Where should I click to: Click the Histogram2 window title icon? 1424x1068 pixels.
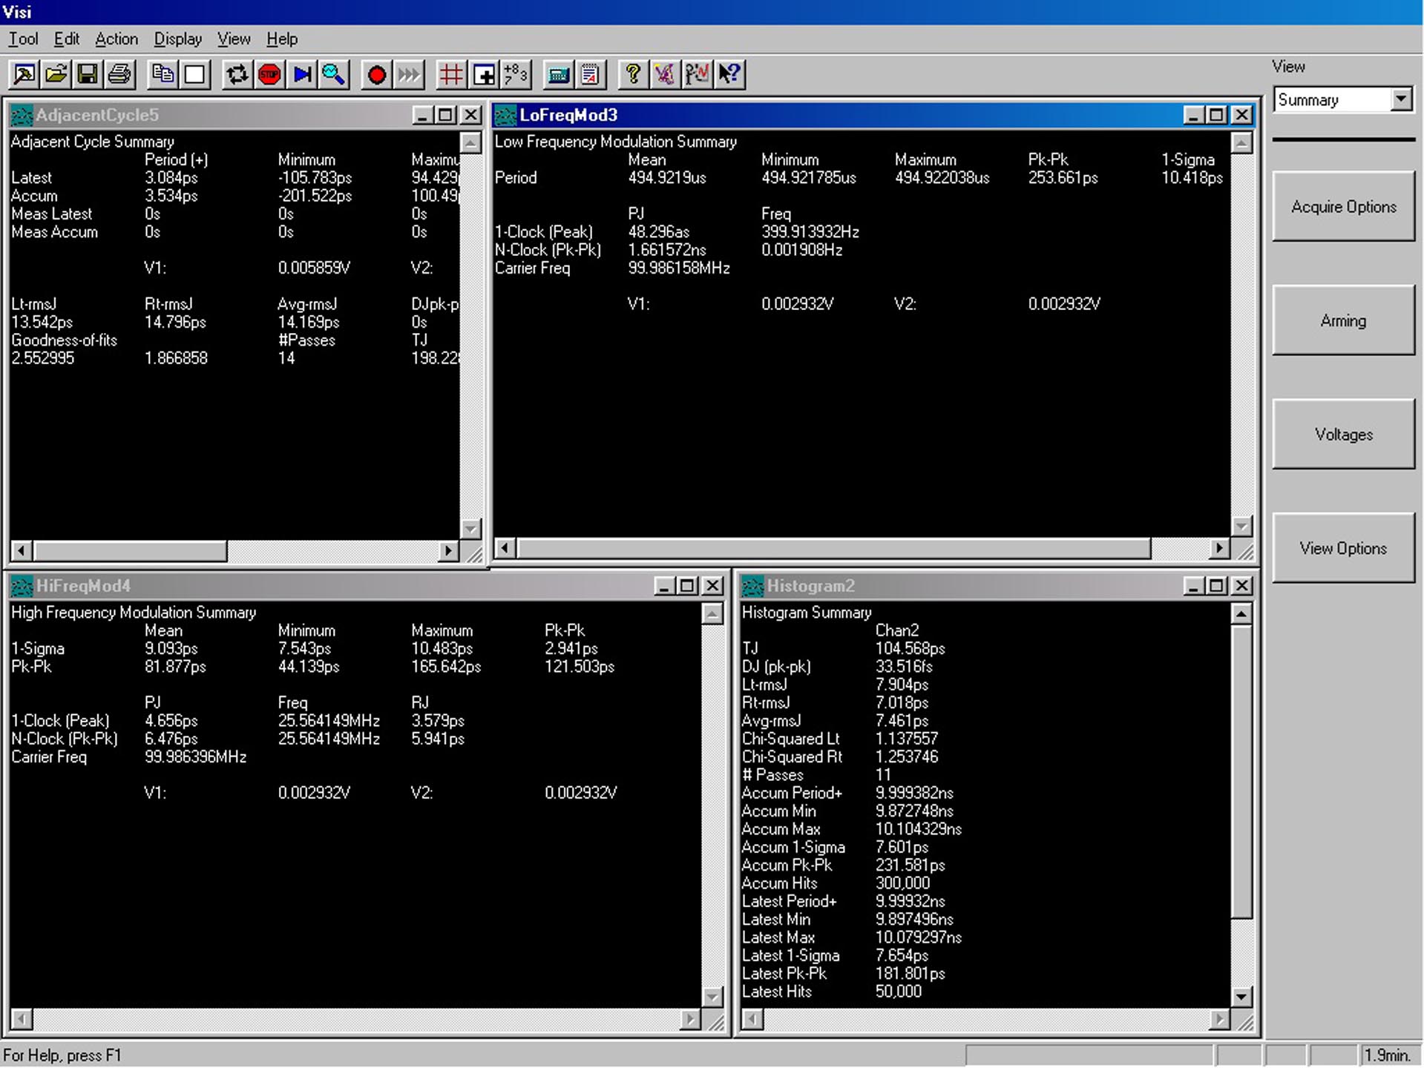pos(752,586)
